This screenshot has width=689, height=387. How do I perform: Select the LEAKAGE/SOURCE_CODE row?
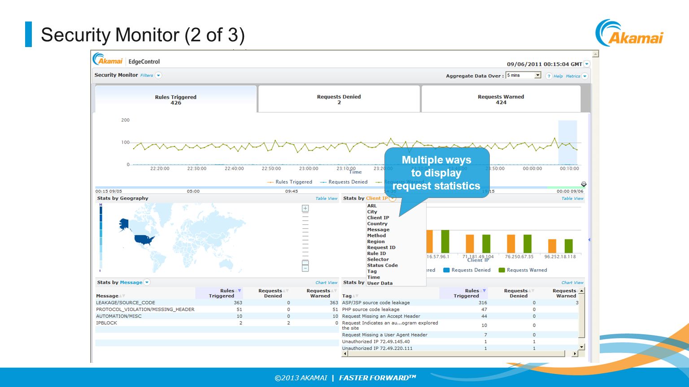[x=217, y=303]
